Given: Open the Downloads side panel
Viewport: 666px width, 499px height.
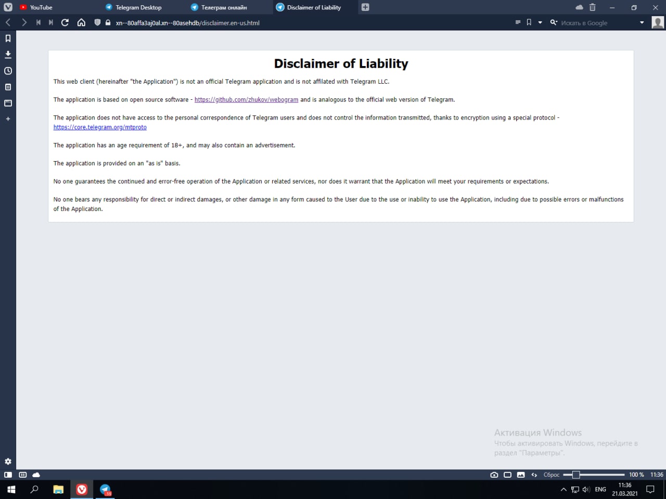Looking at the screenshot, I should click(x=8, y=55).
